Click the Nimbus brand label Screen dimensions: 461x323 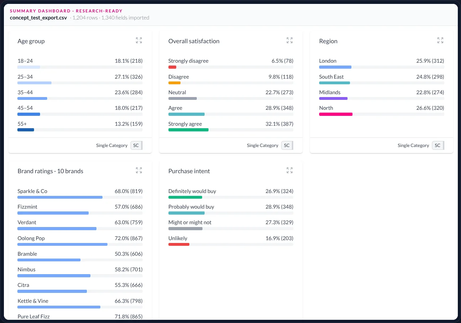27,270
